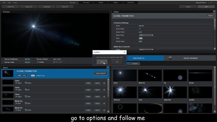217x122 pixels.
Task: Click scale icon of Multi Iris 107.0
Action: click(26, 110)
